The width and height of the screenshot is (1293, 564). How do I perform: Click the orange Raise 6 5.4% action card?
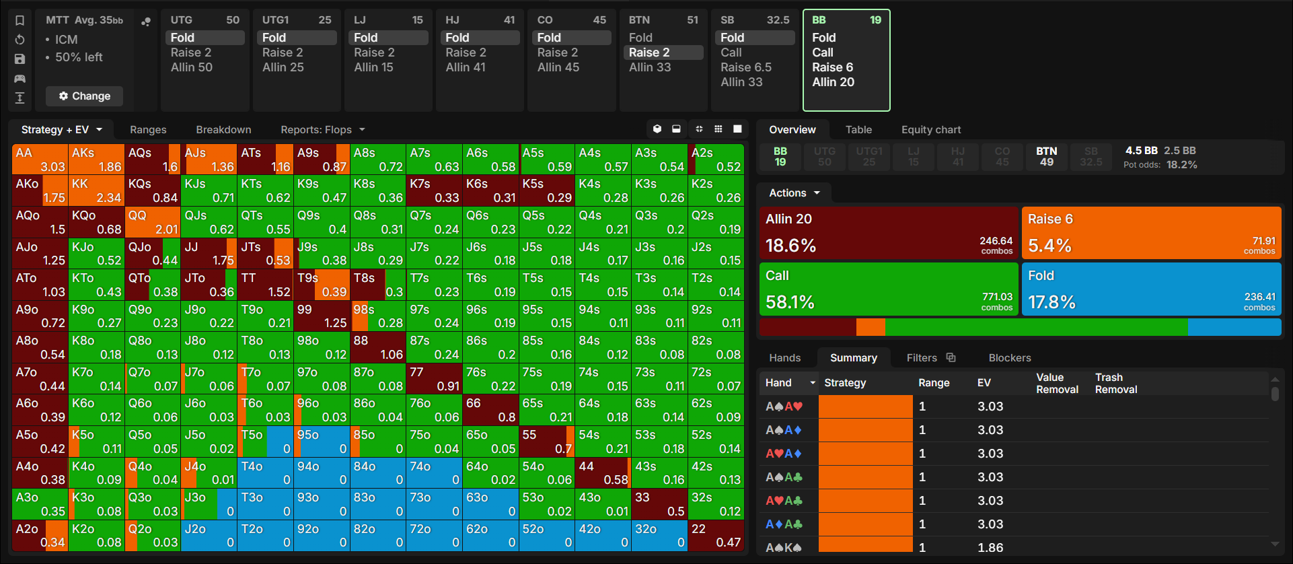coord(1152,233)
